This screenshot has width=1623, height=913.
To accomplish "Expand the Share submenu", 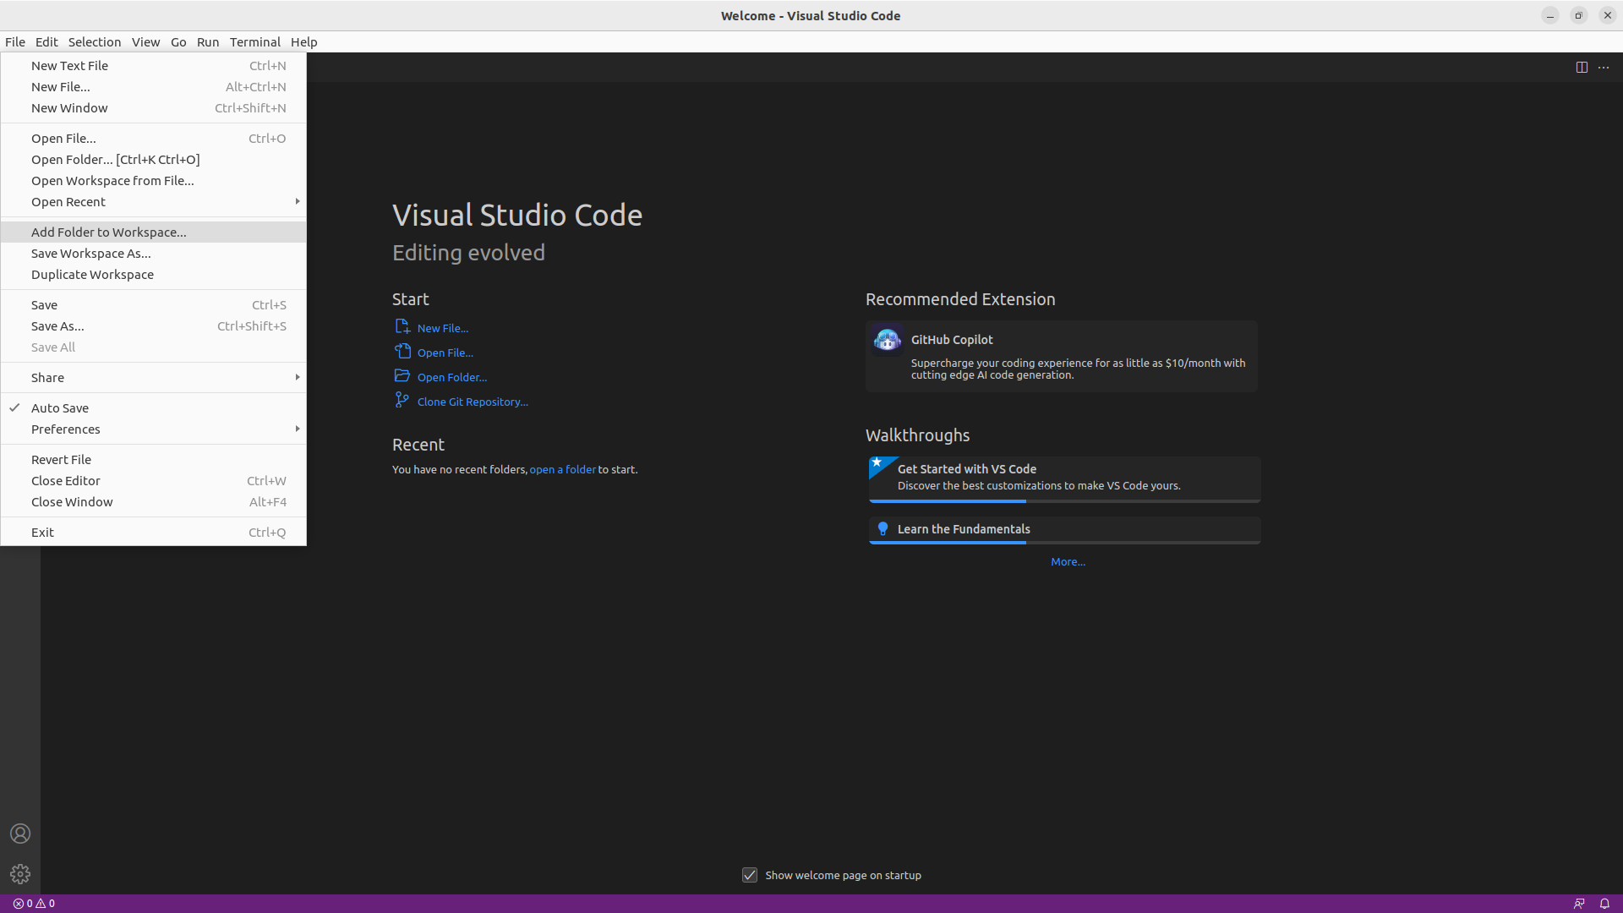I will (153, 378).
